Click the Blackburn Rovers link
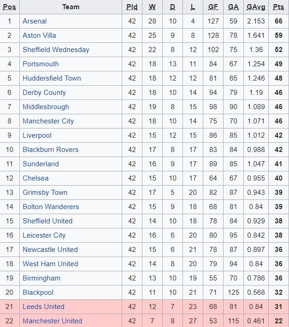 tap(51, 150)
